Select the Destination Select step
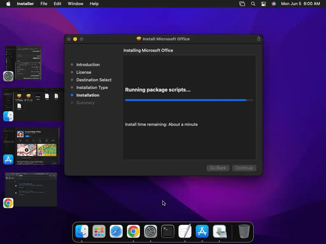 tap(94, 80)
